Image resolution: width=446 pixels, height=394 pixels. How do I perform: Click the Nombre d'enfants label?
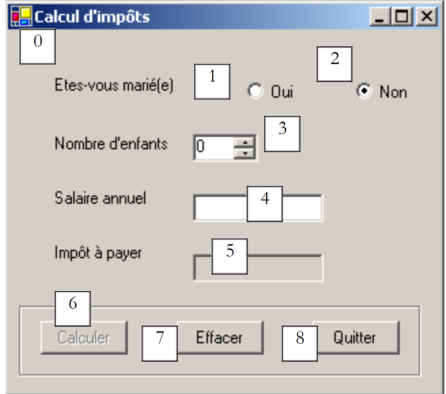coord(111,144)
